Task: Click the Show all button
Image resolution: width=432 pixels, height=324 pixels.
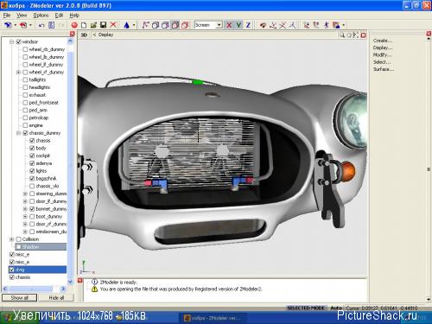Action: [20, 297]
